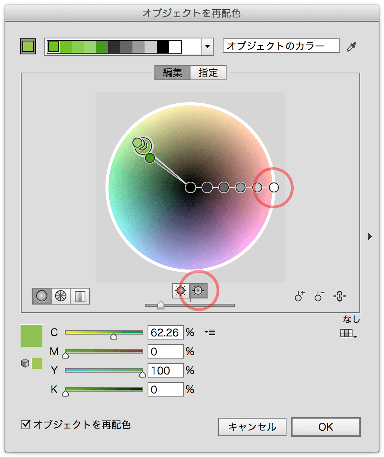Show saturation and hue on the wheel
The image size is (384, 457).
tap(181, 291)
